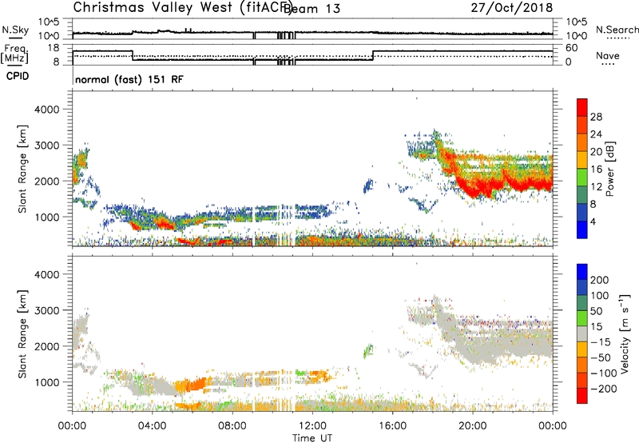Viewport: 639px width, 443px height.
Task: Click the 10^0 tick beside N.Sky
Action: click(x=49, y=36)
